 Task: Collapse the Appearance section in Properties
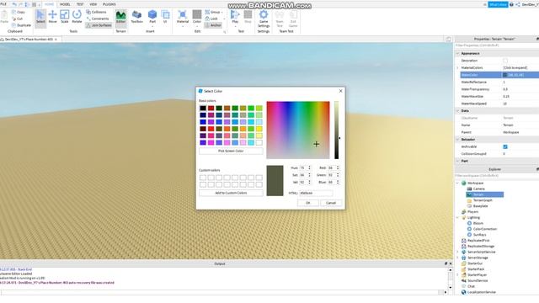457,54
